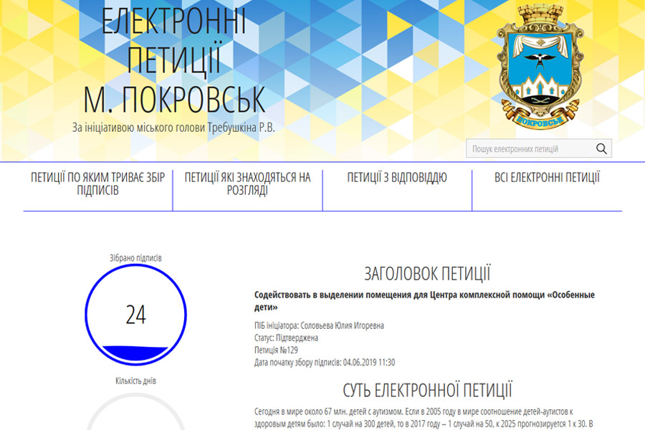This screenshot has height=430, width=645.
Task: Click the signatures counter circle showing 24
Action: click(x=135, y=315)
